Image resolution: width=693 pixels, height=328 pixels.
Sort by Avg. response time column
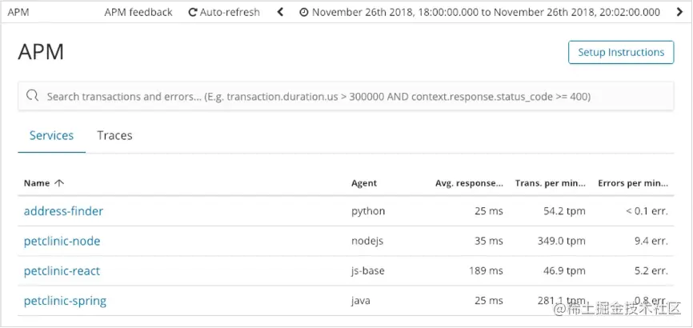(x=469, y=183)
